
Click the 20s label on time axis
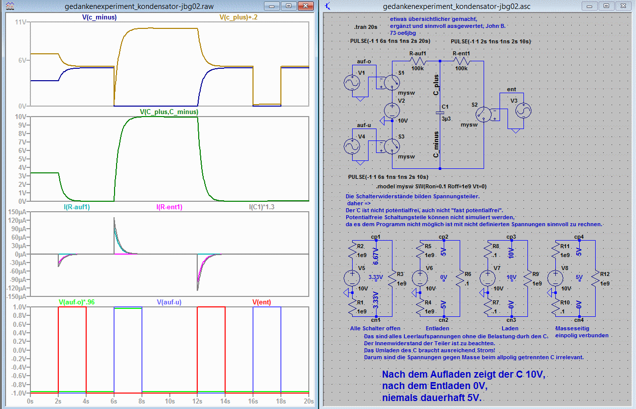[x=308, y=401]
